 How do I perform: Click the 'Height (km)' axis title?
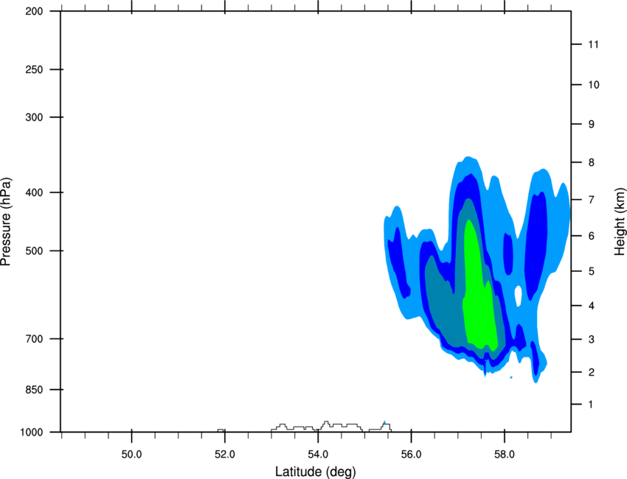620,221
